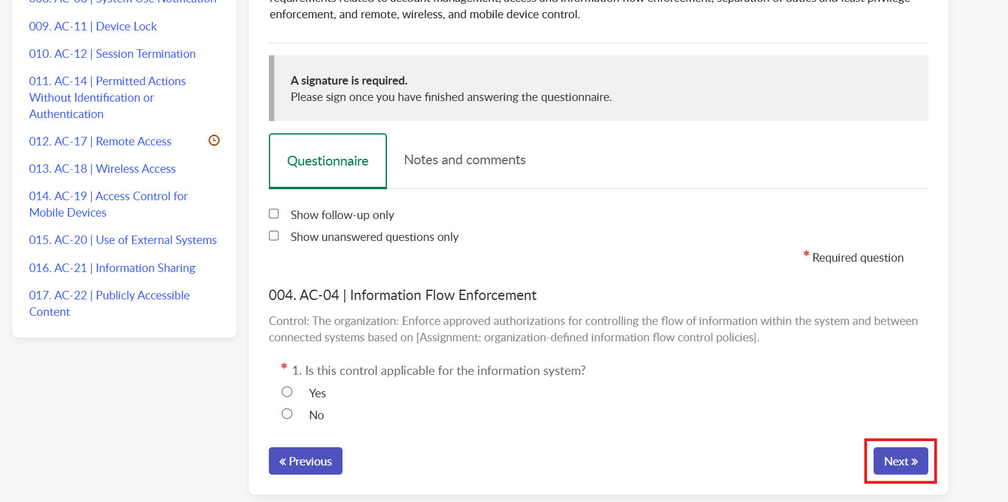The height and width of the screenshot is (502, 1008).
Task: Click the signature required notice banner
Action: click(x=599, y=88)
